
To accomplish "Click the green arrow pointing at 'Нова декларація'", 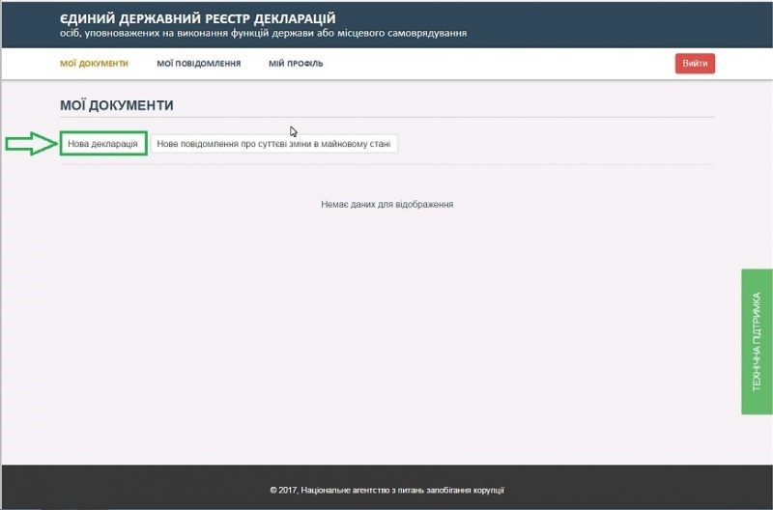I will pos(29,144).
